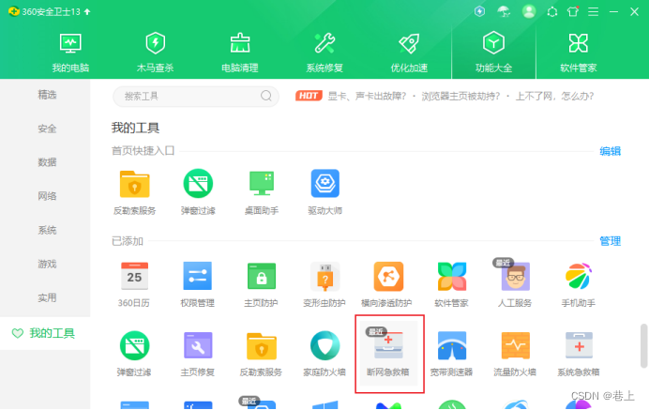Select 优化加速 rocket tab
Image resolution: width=649 pixels, height=410 pixels.
point(409,53)
